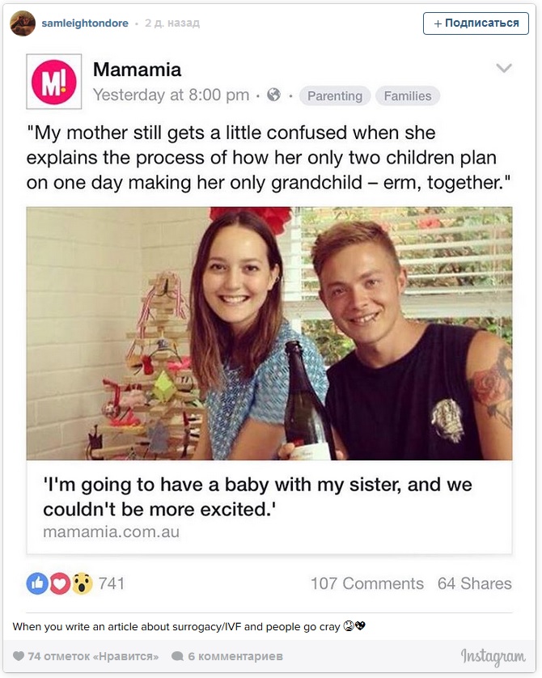Click the comment bubble icon in footer
This screenshot has width=542, height=678.
[177, 656]
